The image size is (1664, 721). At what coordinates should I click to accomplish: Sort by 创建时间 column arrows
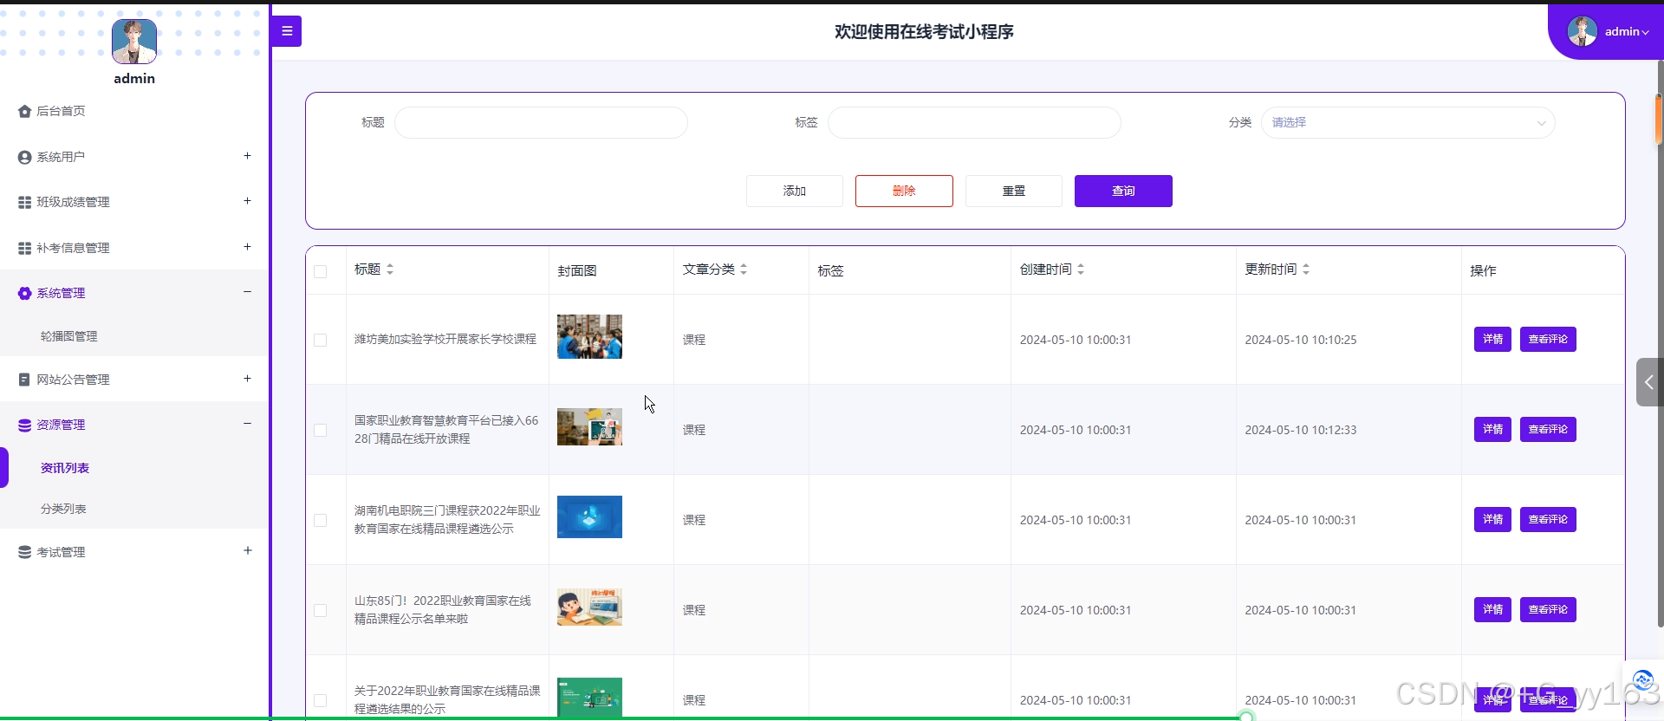tap(1081, 270)
